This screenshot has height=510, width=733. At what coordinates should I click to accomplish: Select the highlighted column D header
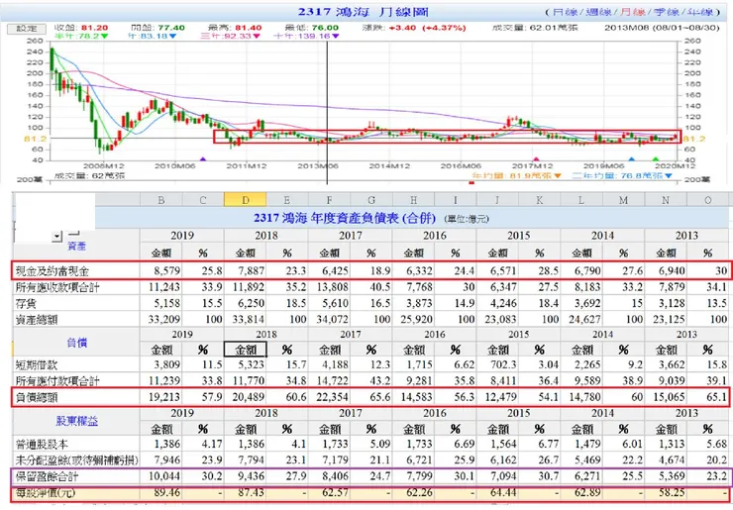246,200
